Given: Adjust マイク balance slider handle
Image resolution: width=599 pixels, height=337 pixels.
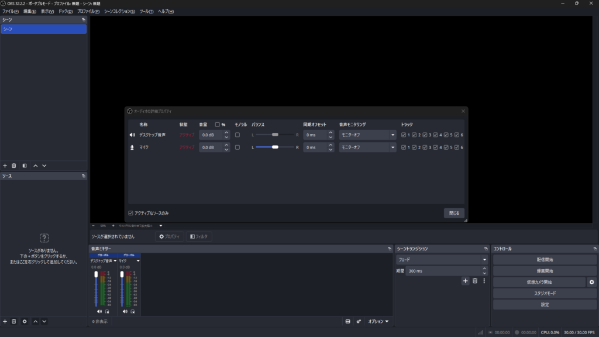Looking at the screenshot, I should (x=275, y=147).
